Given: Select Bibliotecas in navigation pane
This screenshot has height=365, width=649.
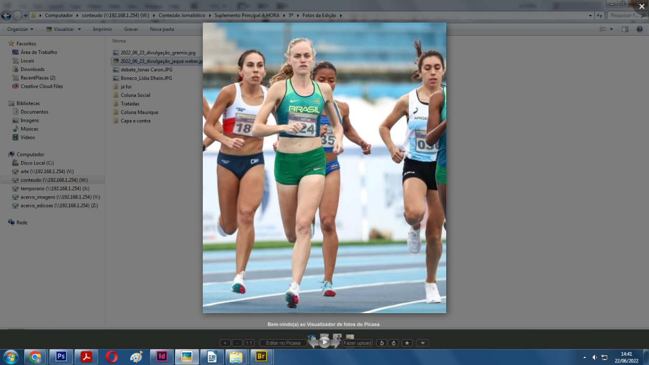Looking at the screenshot, I should click(28, 103).
